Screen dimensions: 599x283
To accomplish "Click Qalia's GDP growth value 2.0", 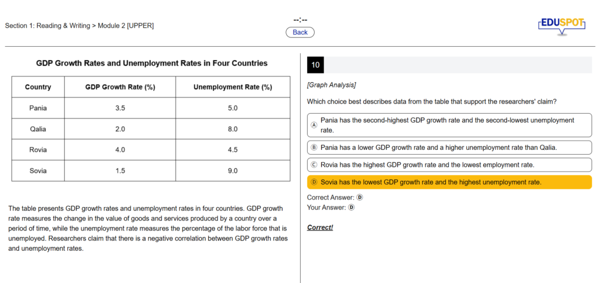I will pos(120,129).
